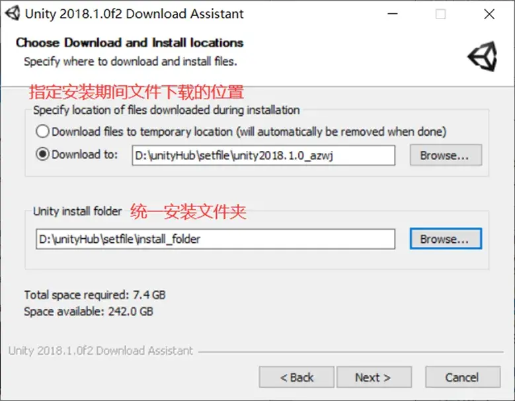
Task: Click the large Unity cube logo
Action: [x=483, y=56]
